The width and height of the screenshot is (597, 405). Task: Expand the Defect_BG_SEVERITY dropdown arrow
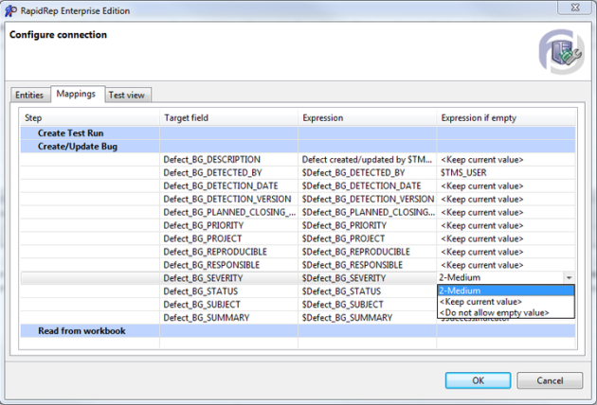(569, 278)
